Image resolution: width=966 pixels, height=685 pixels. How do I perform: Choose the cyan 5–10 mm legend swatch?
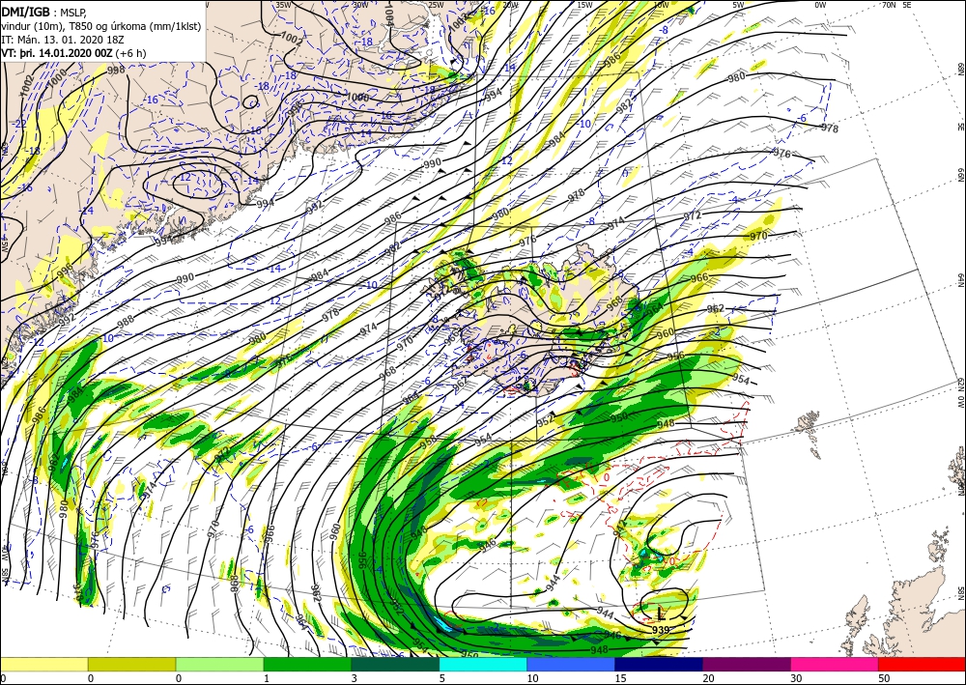pyautogui.click(x=483, y=664)
